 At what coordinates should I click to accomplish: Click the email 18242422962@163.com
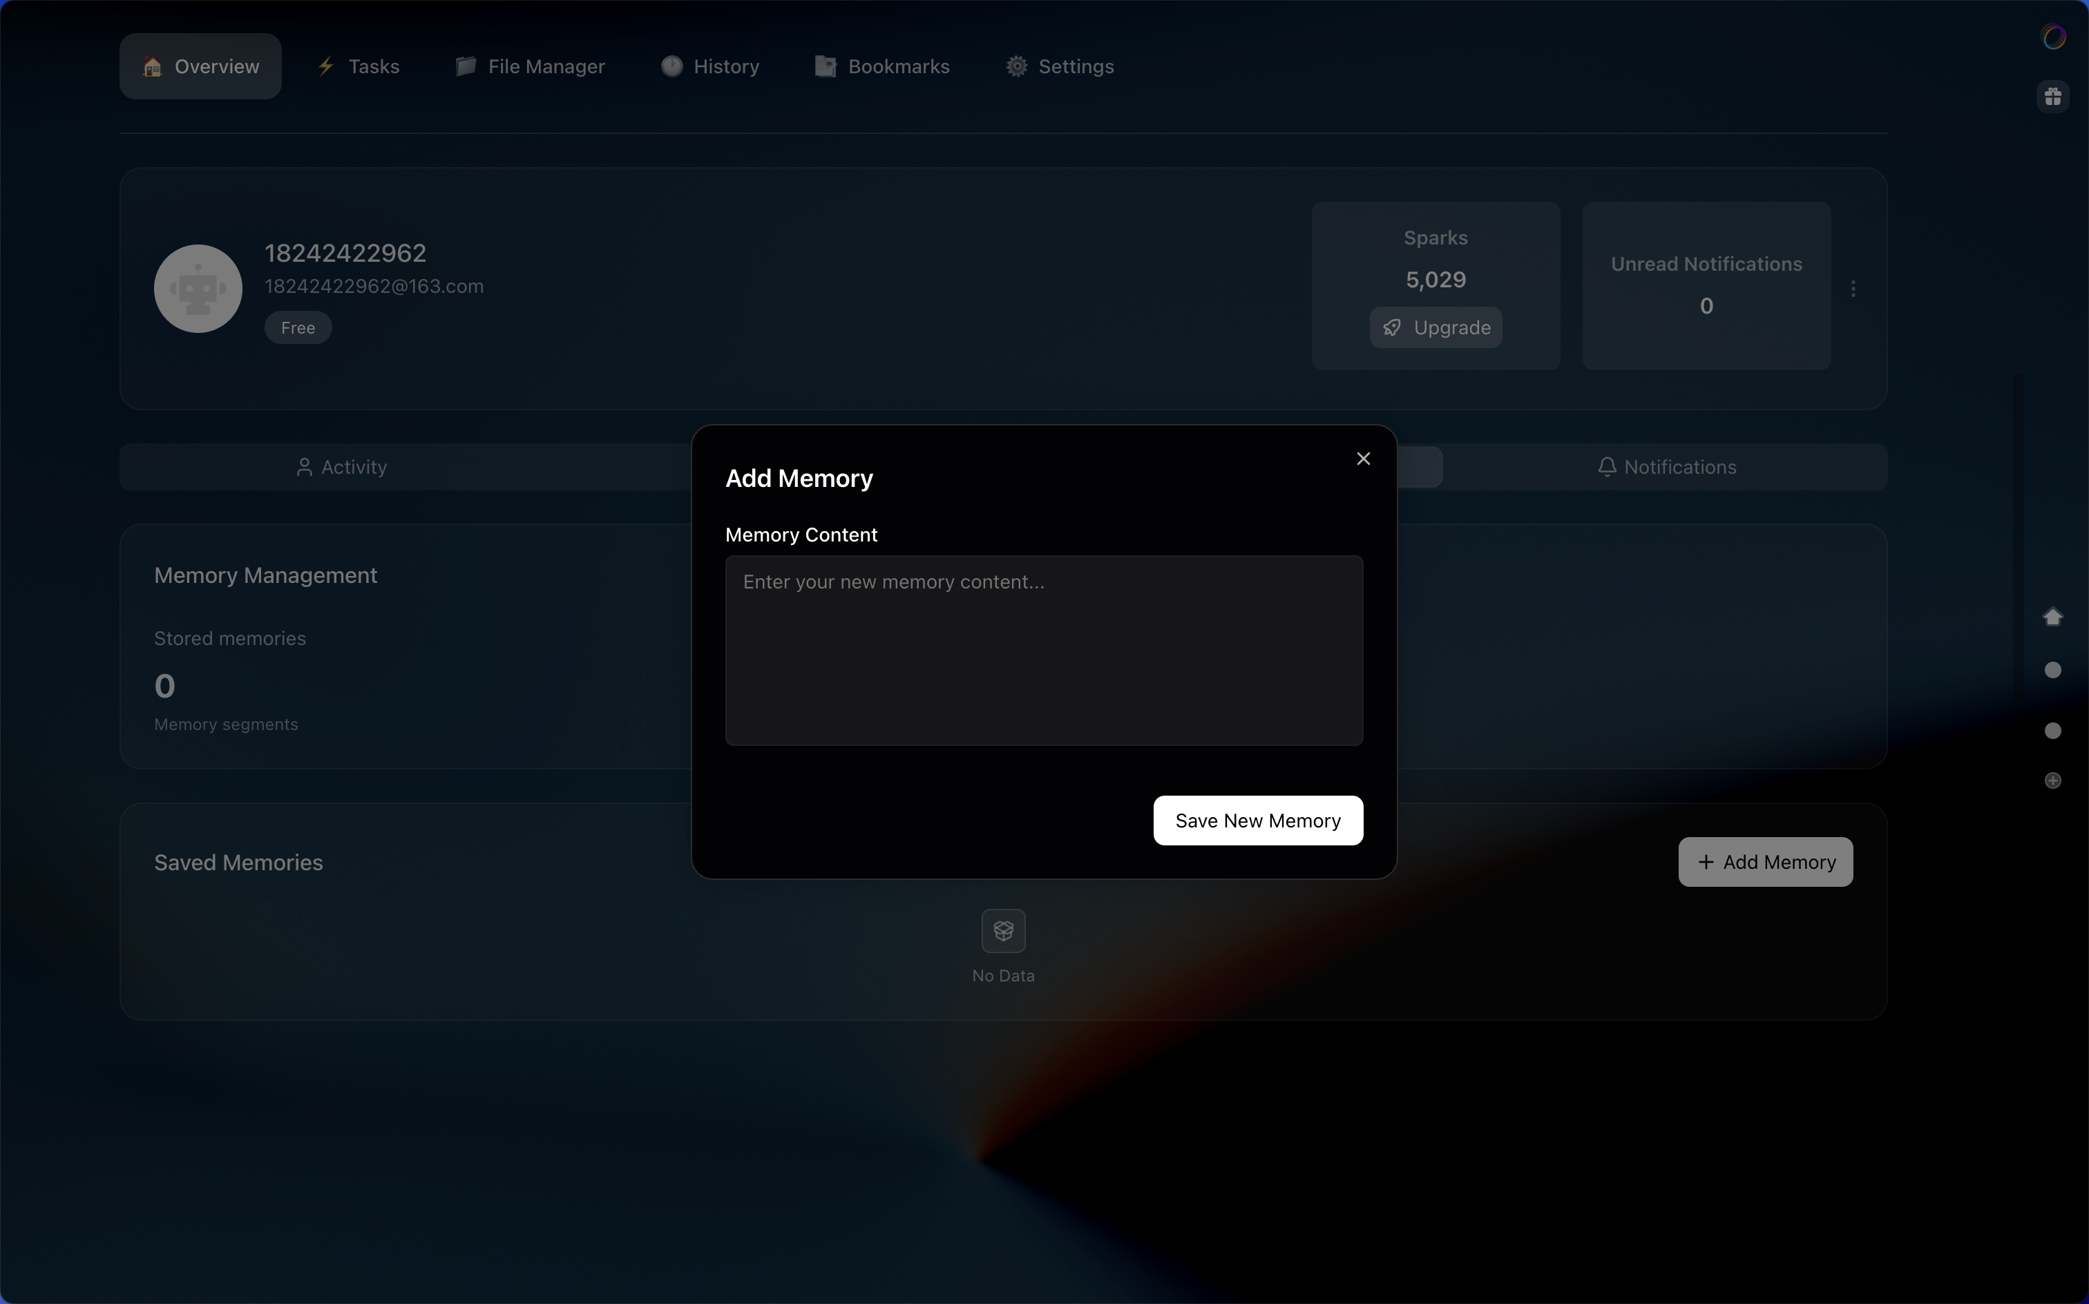pyautogui.click(x=374, y=287)
